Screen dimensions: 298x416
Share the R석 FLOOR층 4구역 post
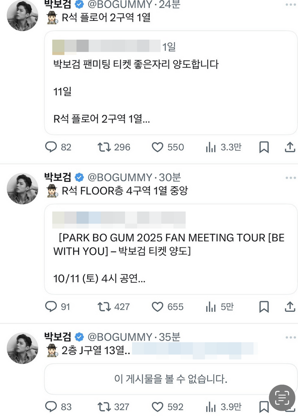click(290, 307)
